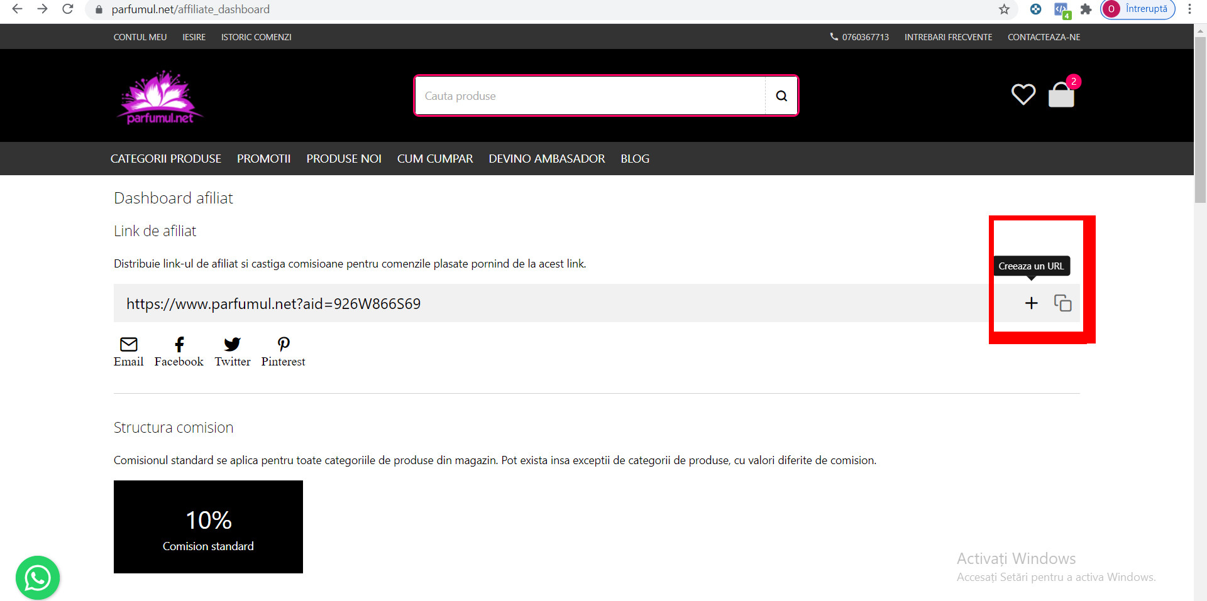Click in the Cauta produse search field
The height and width of the screenshot is (601, 1207).
coord(590,96)
